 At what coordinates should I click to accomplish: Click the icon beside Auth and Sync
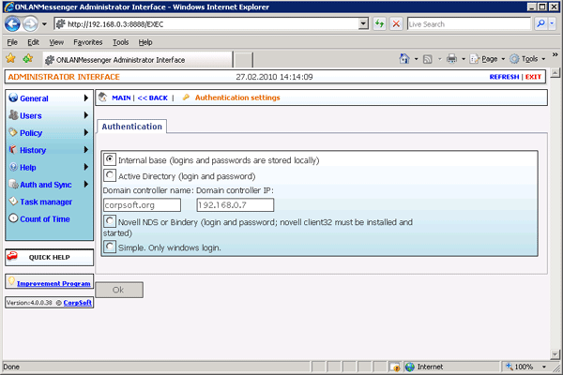(x=14, y=185)
